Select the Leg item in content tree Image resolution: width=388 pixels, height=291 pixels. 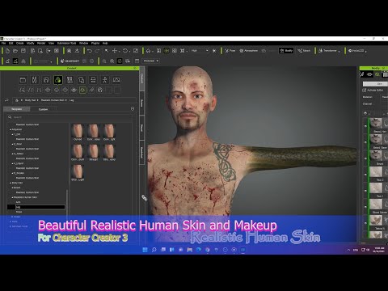coord(36,207)
